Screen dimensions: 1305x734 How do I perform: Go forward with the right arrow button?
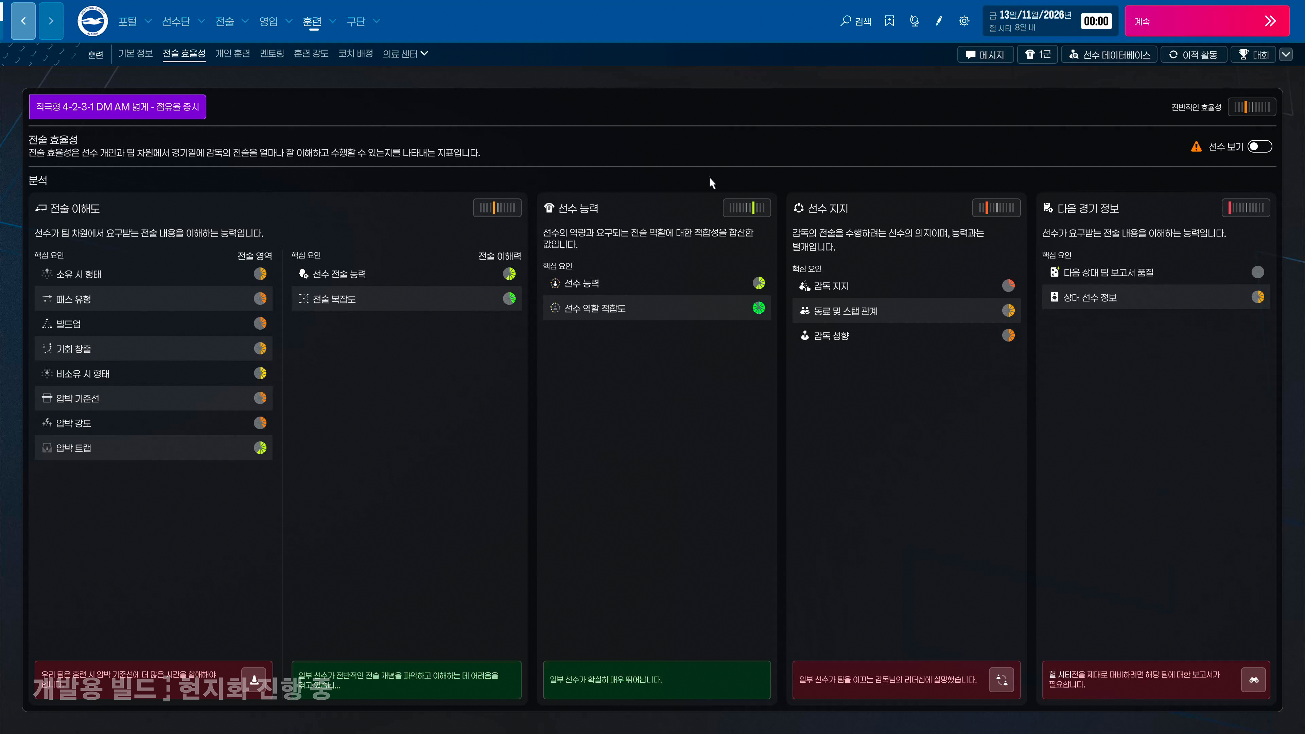[x=51, y=21]
